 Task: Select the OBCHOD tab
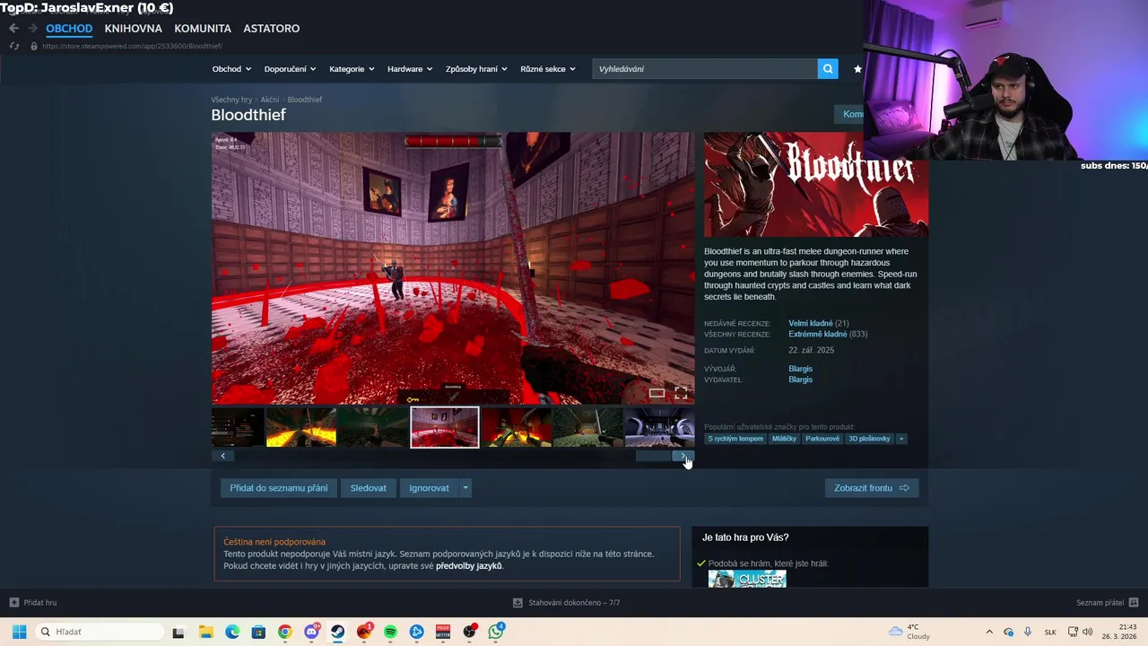pos(69,29)
